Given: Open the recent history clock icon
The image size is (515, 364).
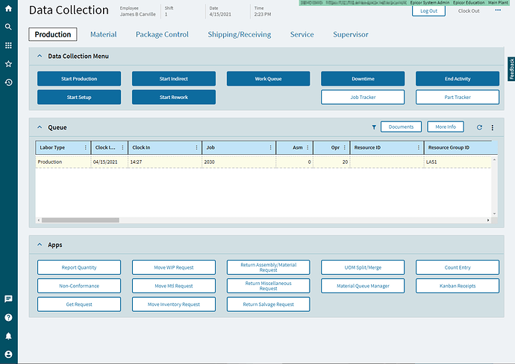Looking at the screenshot, I should [x=8, y=83].
